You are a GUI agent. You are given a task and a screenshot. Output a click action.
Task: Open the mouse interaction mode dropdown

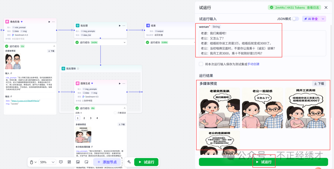click(x=33, y=162)
